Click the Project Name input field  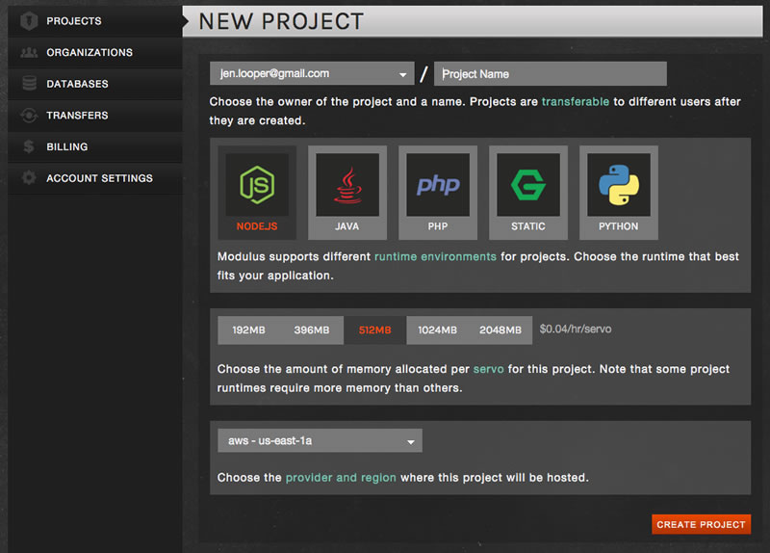click(x=551, y=74)
